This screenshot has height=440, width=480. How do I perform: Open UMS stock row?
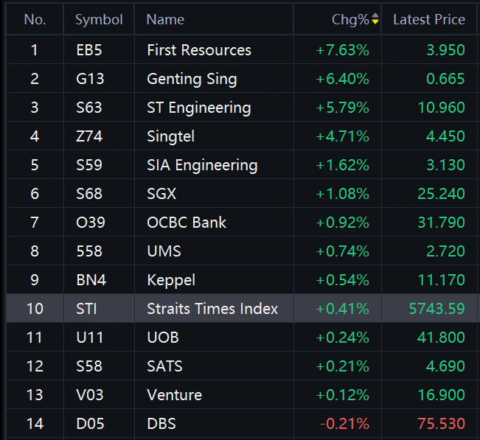242,251
